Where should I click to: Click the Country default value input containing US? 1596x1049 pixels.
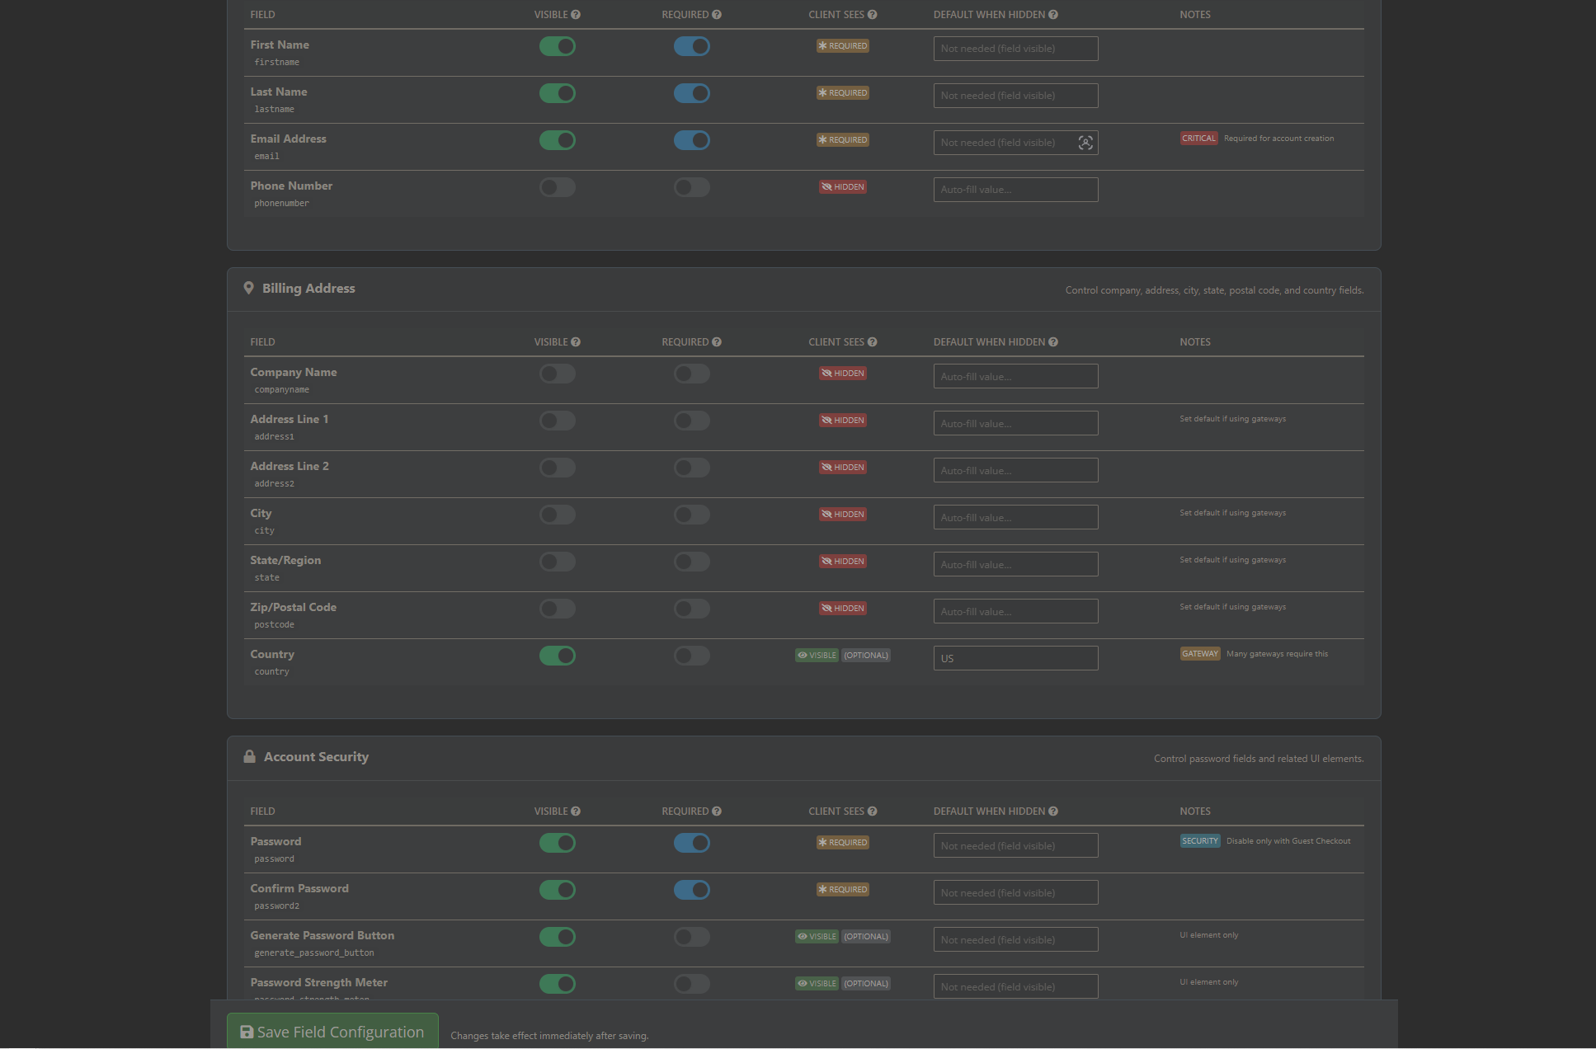1015,658
